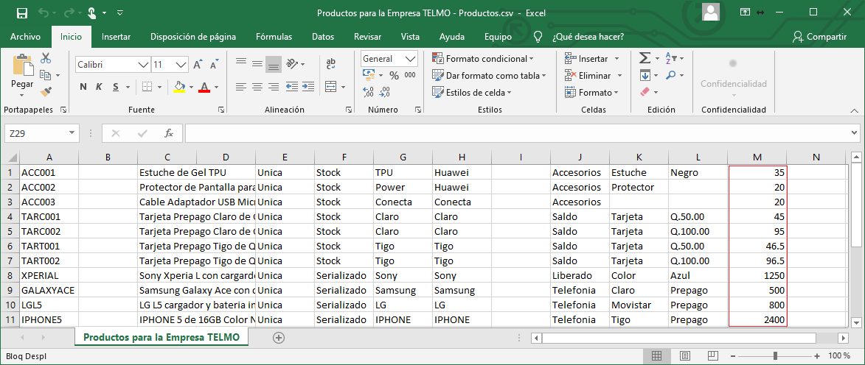Click the decrease decimal places icon

384,91
